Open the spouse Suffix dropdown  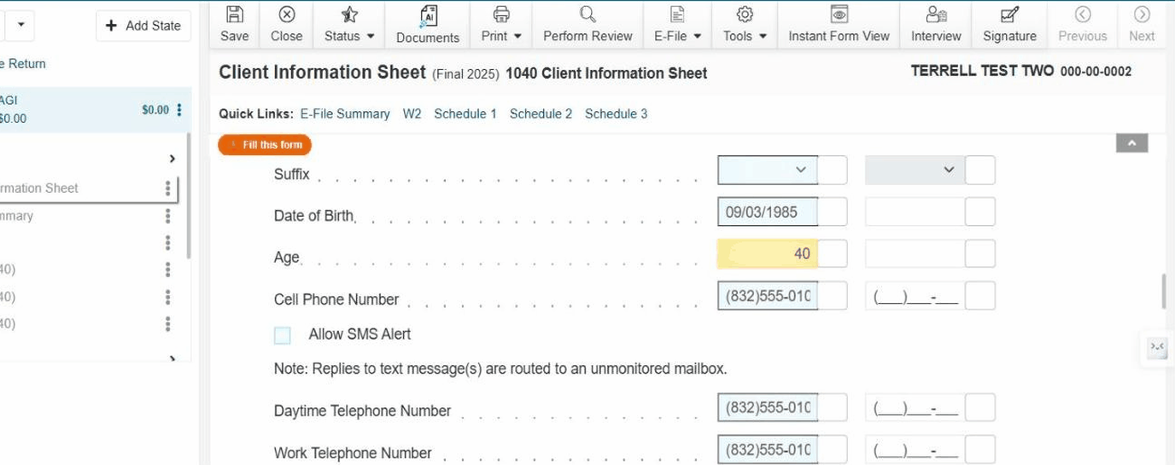point(915,170)
